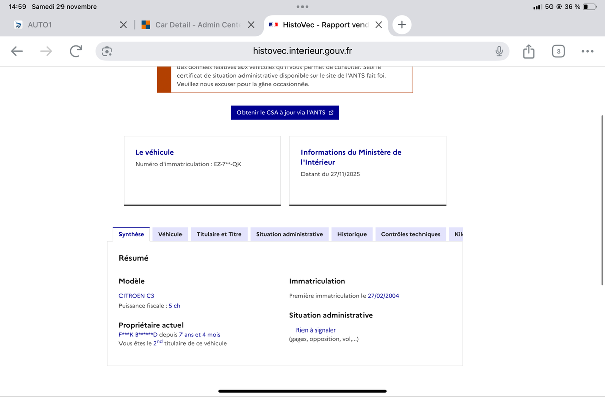Switch to the AUTO1 browser tab

point(40,25)
